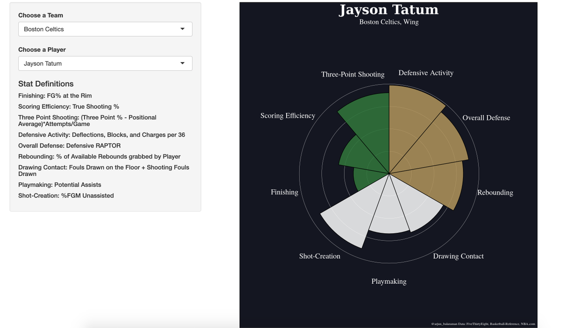This screenshot has height=328, width=561.
Task: Click the Drawing Contact definition text
Action: [104, 170]
